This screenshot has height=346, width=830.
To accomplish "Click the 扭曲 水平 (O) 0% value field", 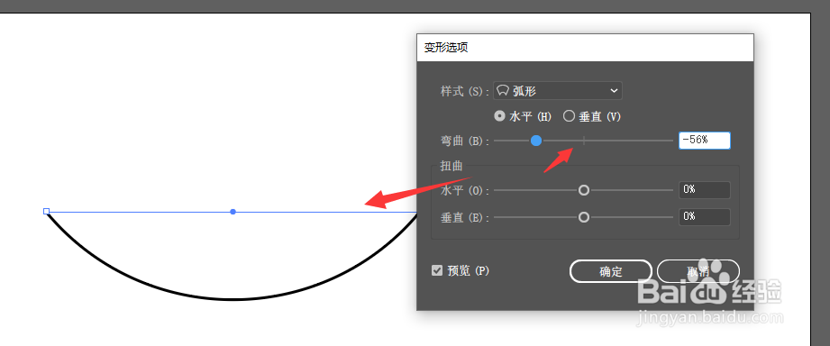I will pos(705,190).
